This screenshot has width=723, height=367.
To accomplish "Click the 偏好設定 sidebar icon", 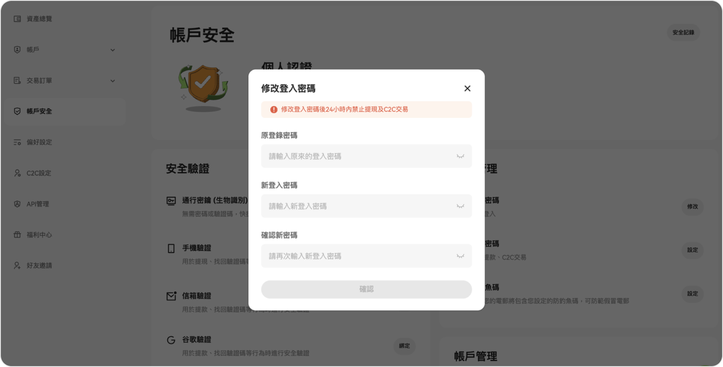I will [x=17, y=142].
